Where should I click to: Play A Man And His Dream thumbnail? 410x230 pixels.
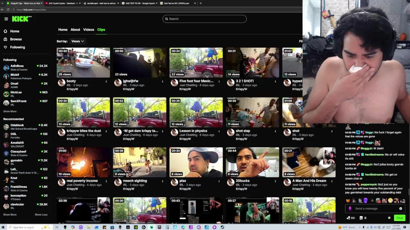coord(309,162)
